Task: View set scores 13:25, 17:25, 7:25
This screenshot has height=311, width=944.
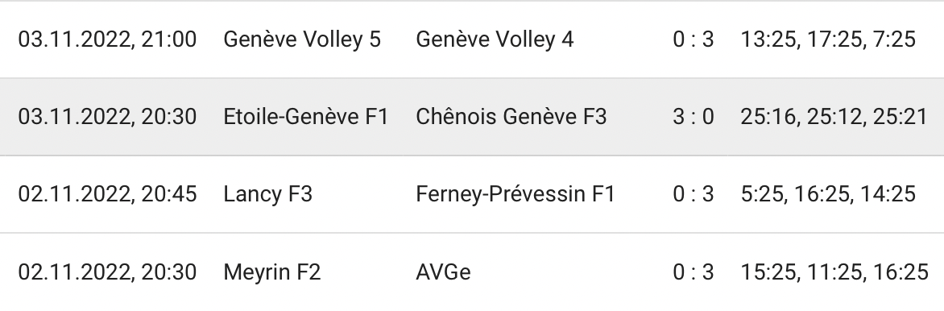Action: (828, 39)
